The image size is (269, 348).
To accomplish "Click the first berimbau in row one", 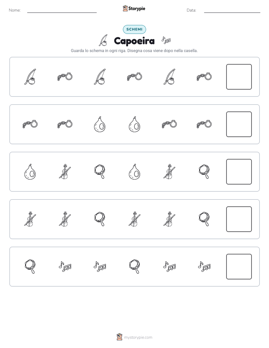I will pos(30,77).
